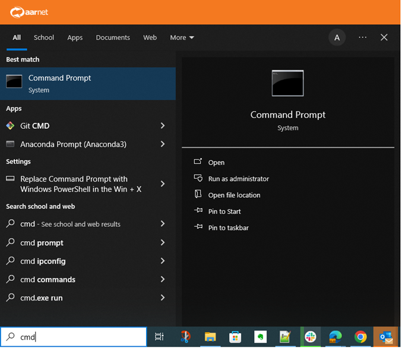
Task: Click the magnifier icon in search box
Action: (x=11, y=336)
